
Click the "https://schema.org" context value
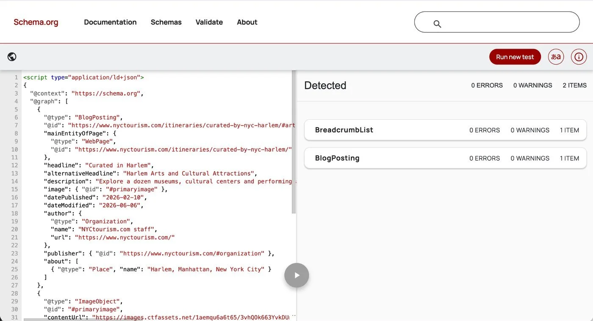click(x=106, y=93)
